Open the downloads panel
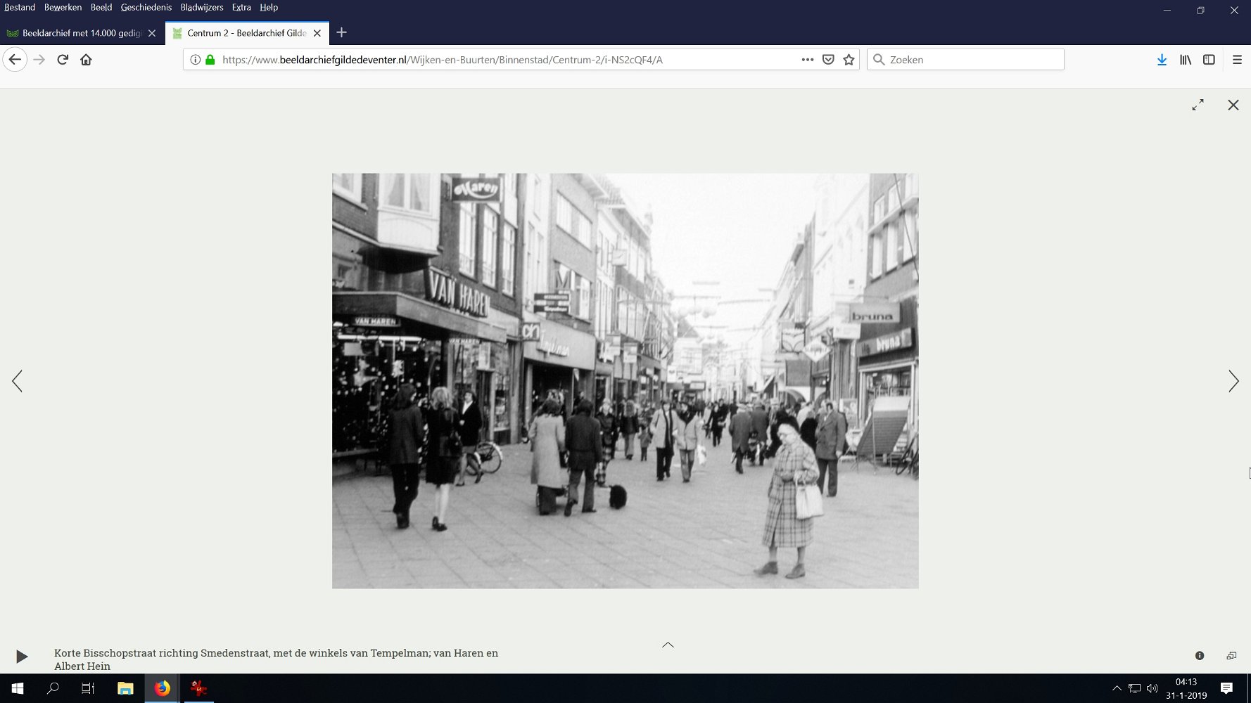 (x=1162, y=60)
